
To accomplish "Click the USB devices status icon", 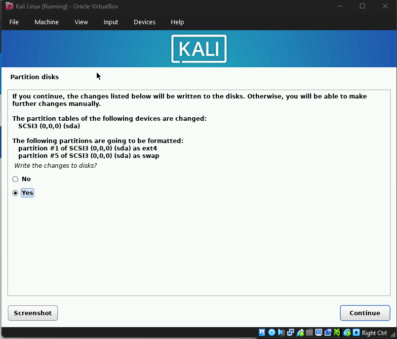I will (x=300, y=333).
